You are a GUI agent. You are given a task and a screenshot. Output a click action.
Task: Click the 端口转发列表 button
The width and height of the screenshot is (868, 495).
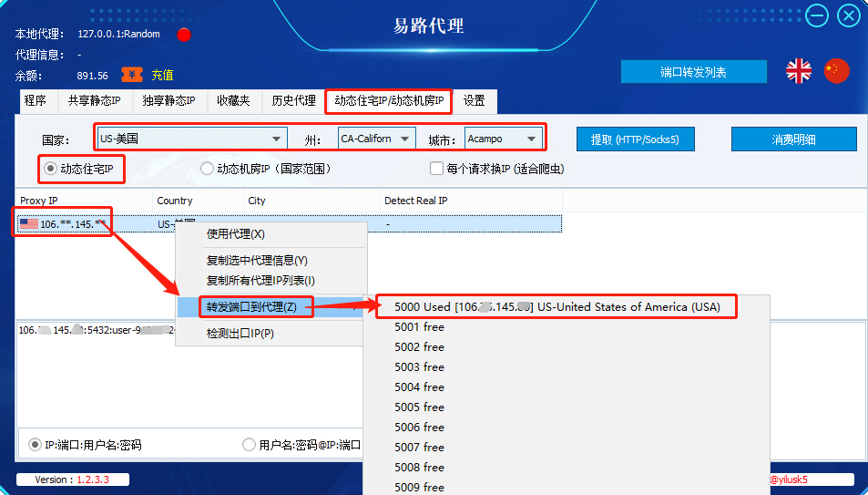694,71
